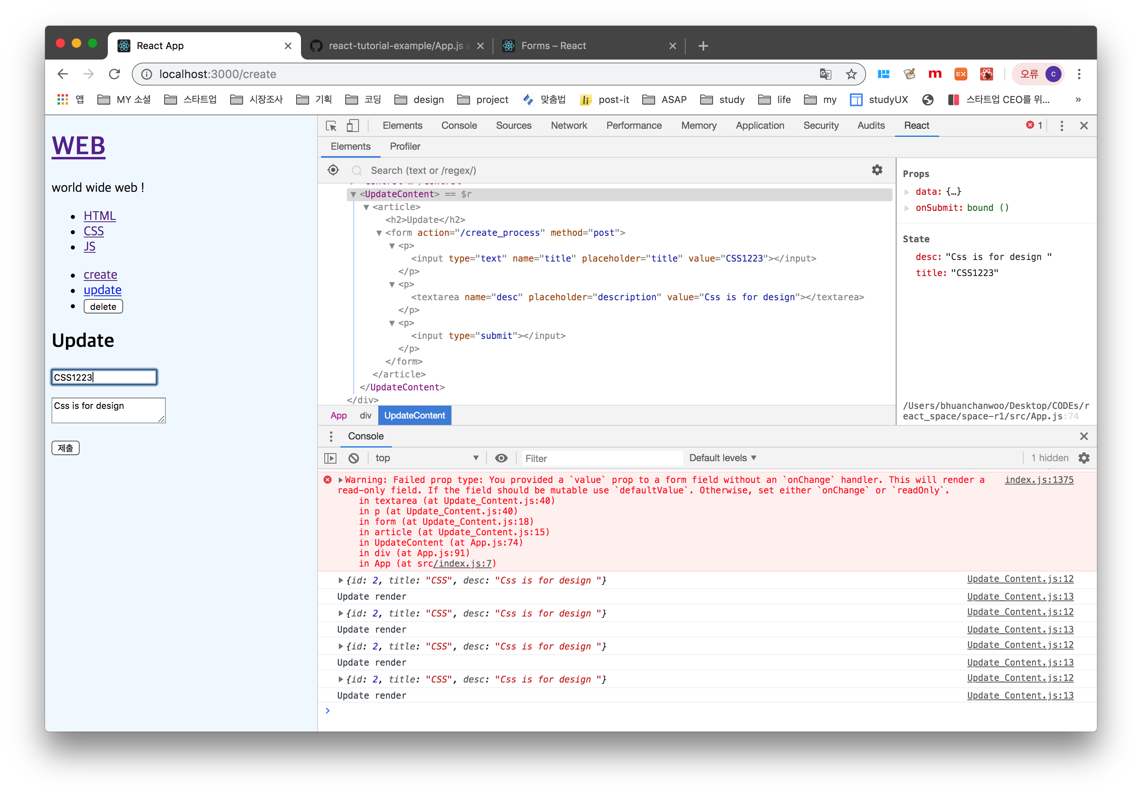Click the React select-component target icon

333,170
